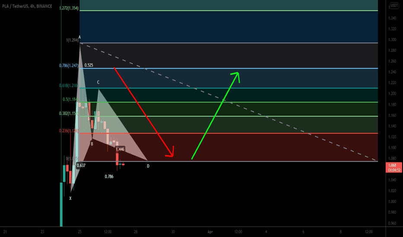The width and height of the screenshot is (403, 237).
Task: Click the 1.220 price axis value
Action: (x=392, y=82)
